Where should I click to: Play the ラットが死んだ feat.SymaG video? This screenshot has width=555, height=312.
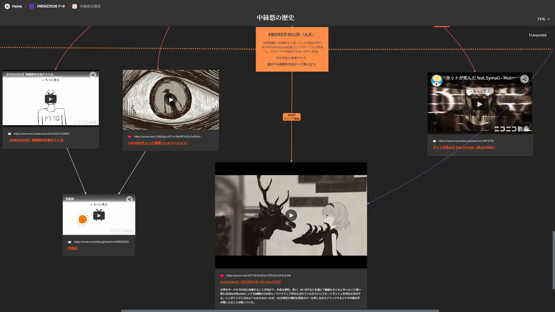pyautogui.click(x=480, y=104)
